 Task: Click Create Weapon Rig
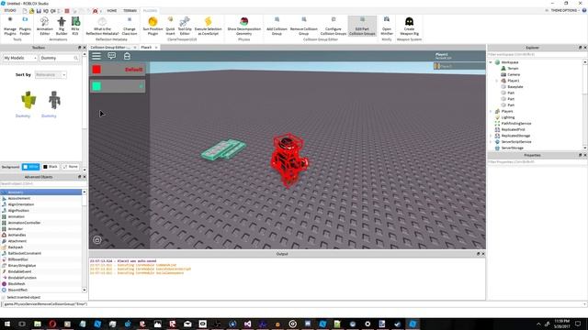click(409, 26)
